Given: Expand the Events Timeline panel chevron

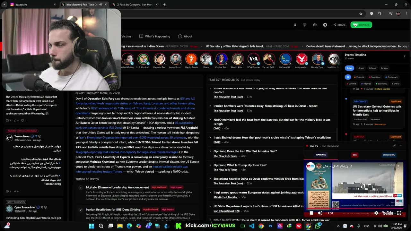Looking at the screenshot, I should pos(404,56).
